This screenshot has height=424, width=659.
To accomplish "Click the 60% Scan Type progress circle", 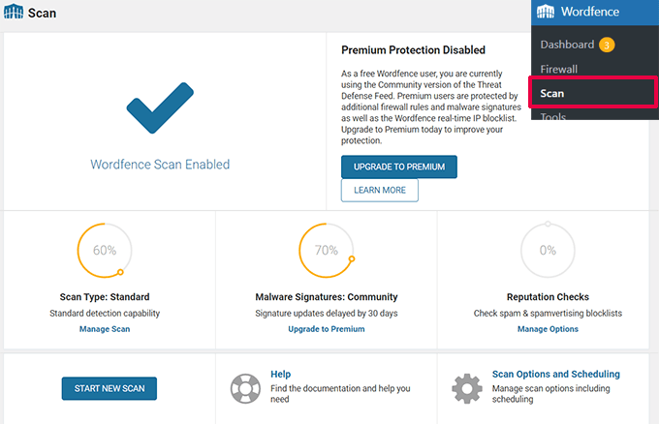I will point(105,250).
